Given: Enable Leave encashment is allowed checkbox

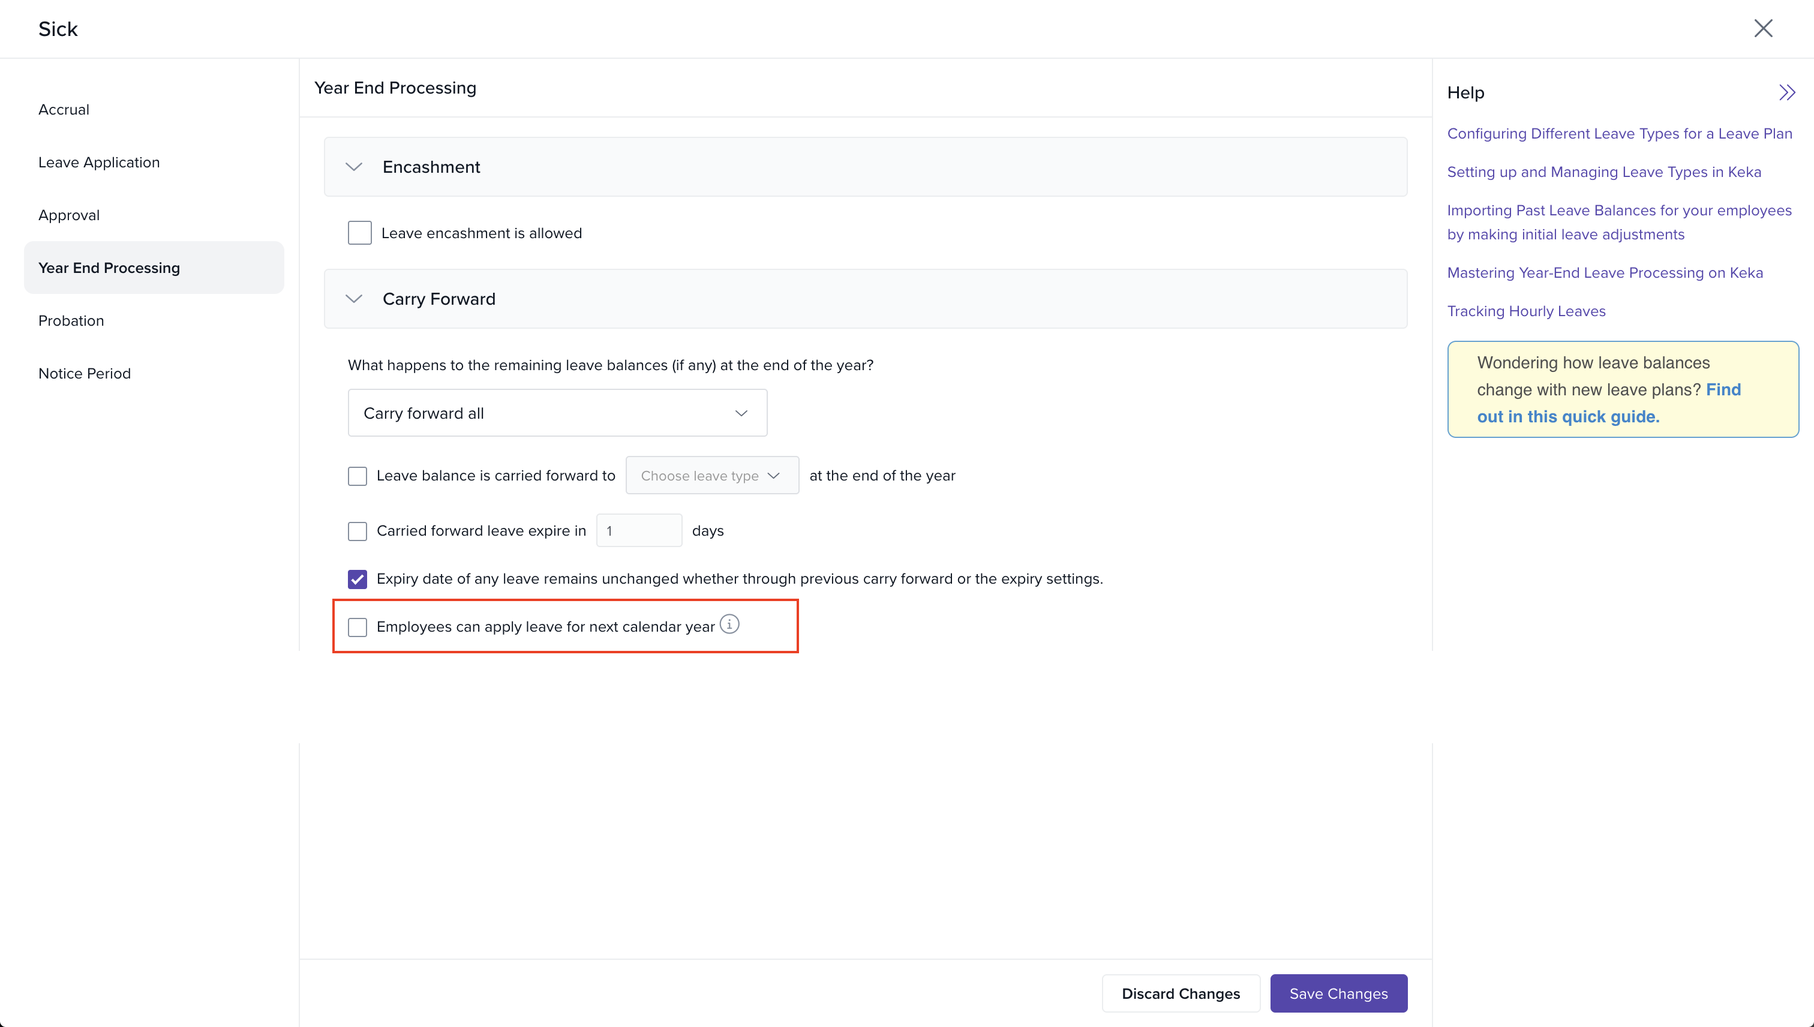Looking at the screenshot, I should (x=360, y=233).
